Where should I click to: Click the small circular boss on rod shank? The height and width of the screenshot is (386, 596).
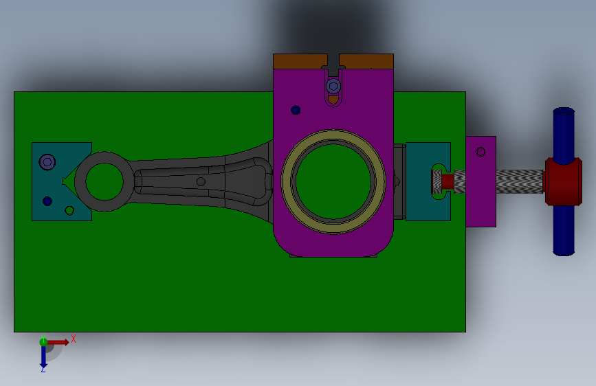[201, 181]
